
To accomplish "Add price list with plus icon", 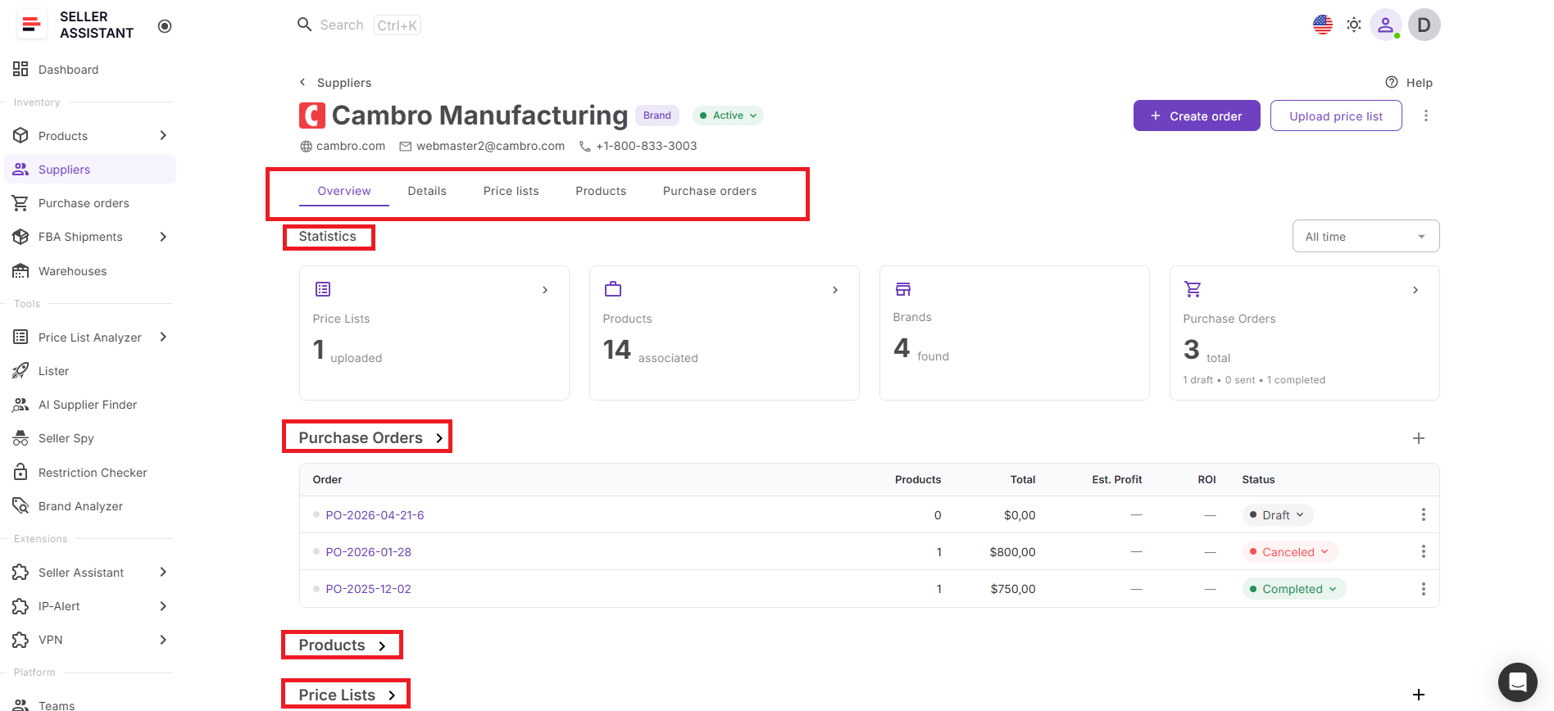I will coord(1419,695).
